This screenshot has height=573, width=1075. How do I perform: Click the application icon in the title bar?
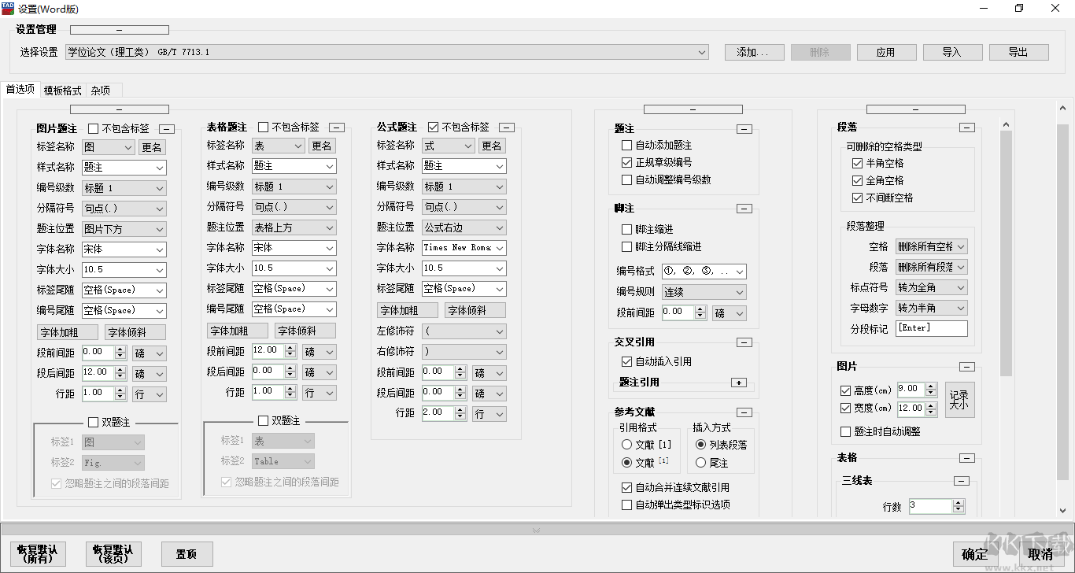(x=9, y=8)
